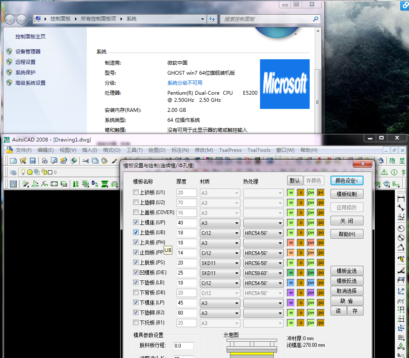Click the 'Press' icon in TsaiPress toolbar

(396, 184)
